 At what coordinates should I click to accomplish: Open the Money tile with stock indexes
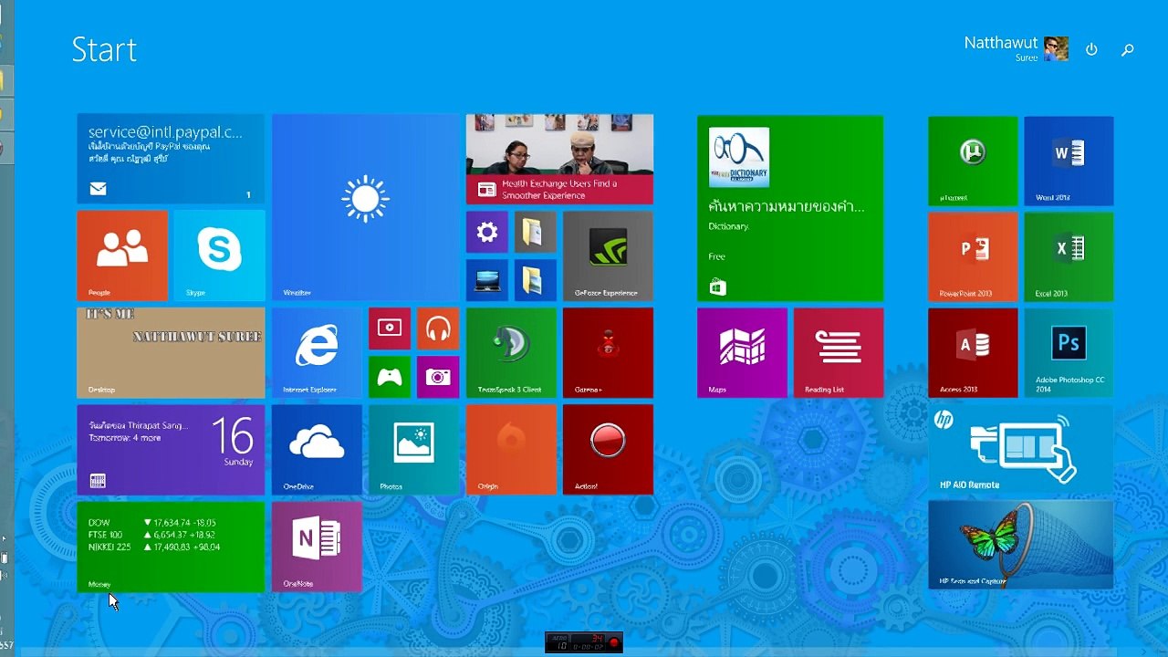(171, 547)
